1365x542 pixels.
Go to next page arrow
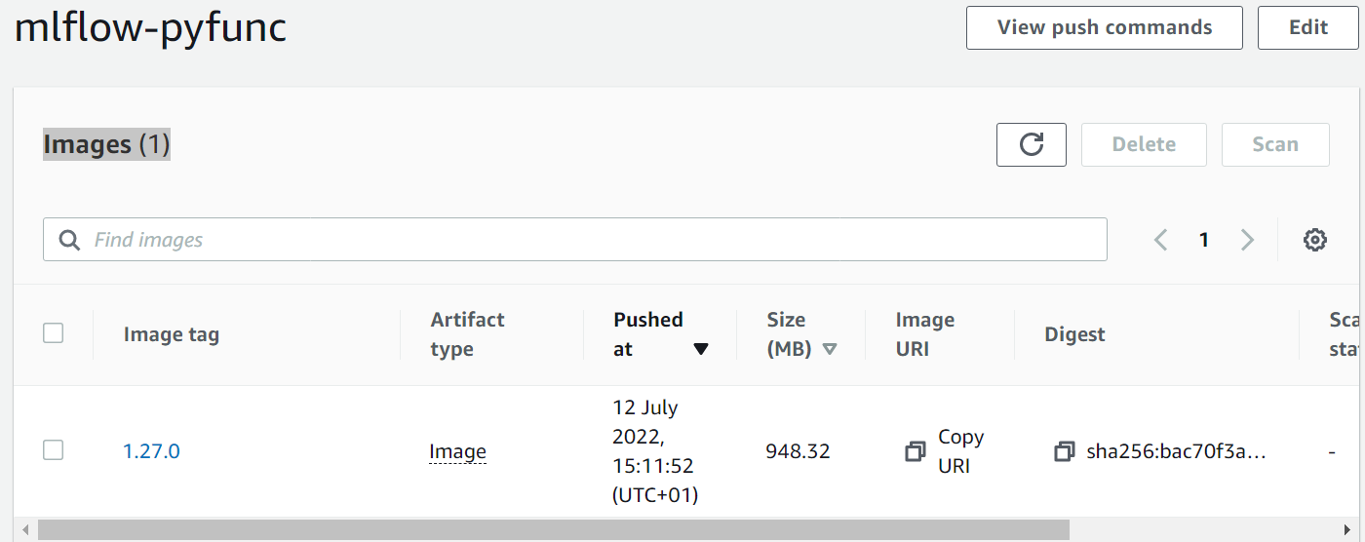pyautogui.click(x=1247, y=240)
